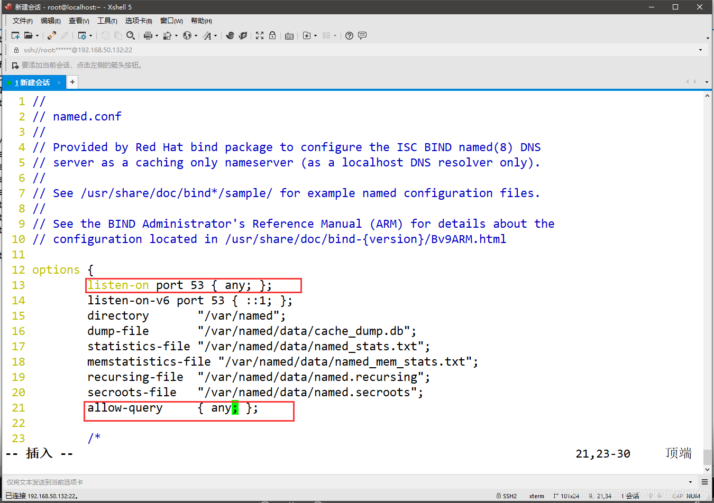This screenshot has width=714, height=503.
Task: Click the Font letter A icon
Action: pos(207,35)
